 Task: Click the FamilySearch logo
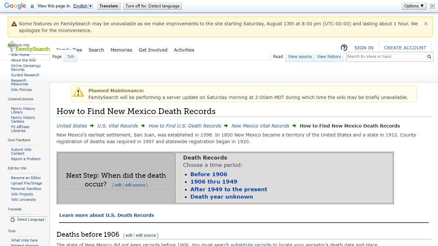(29, 47)
